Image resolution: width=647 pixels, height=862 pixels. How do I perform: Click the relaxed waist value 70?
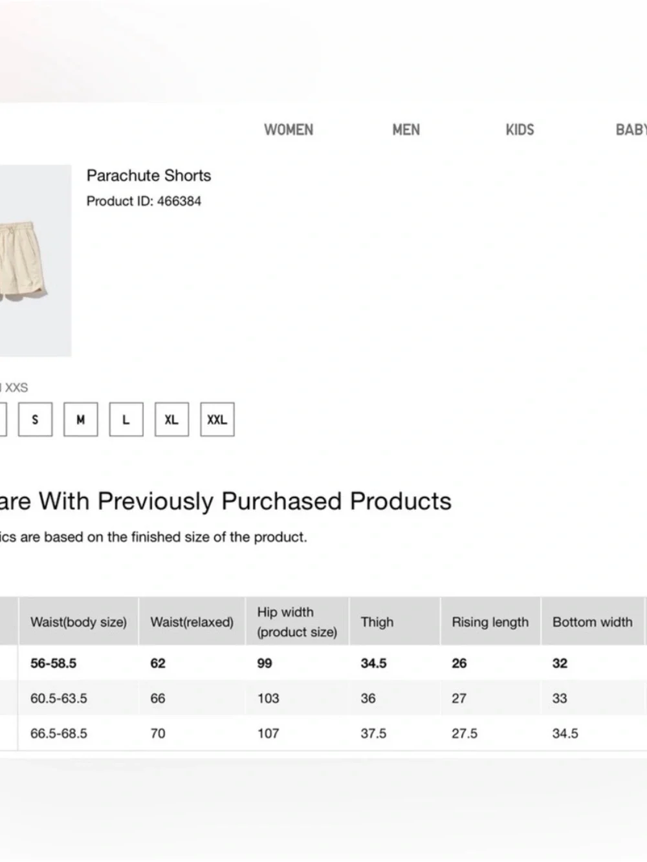158,733
